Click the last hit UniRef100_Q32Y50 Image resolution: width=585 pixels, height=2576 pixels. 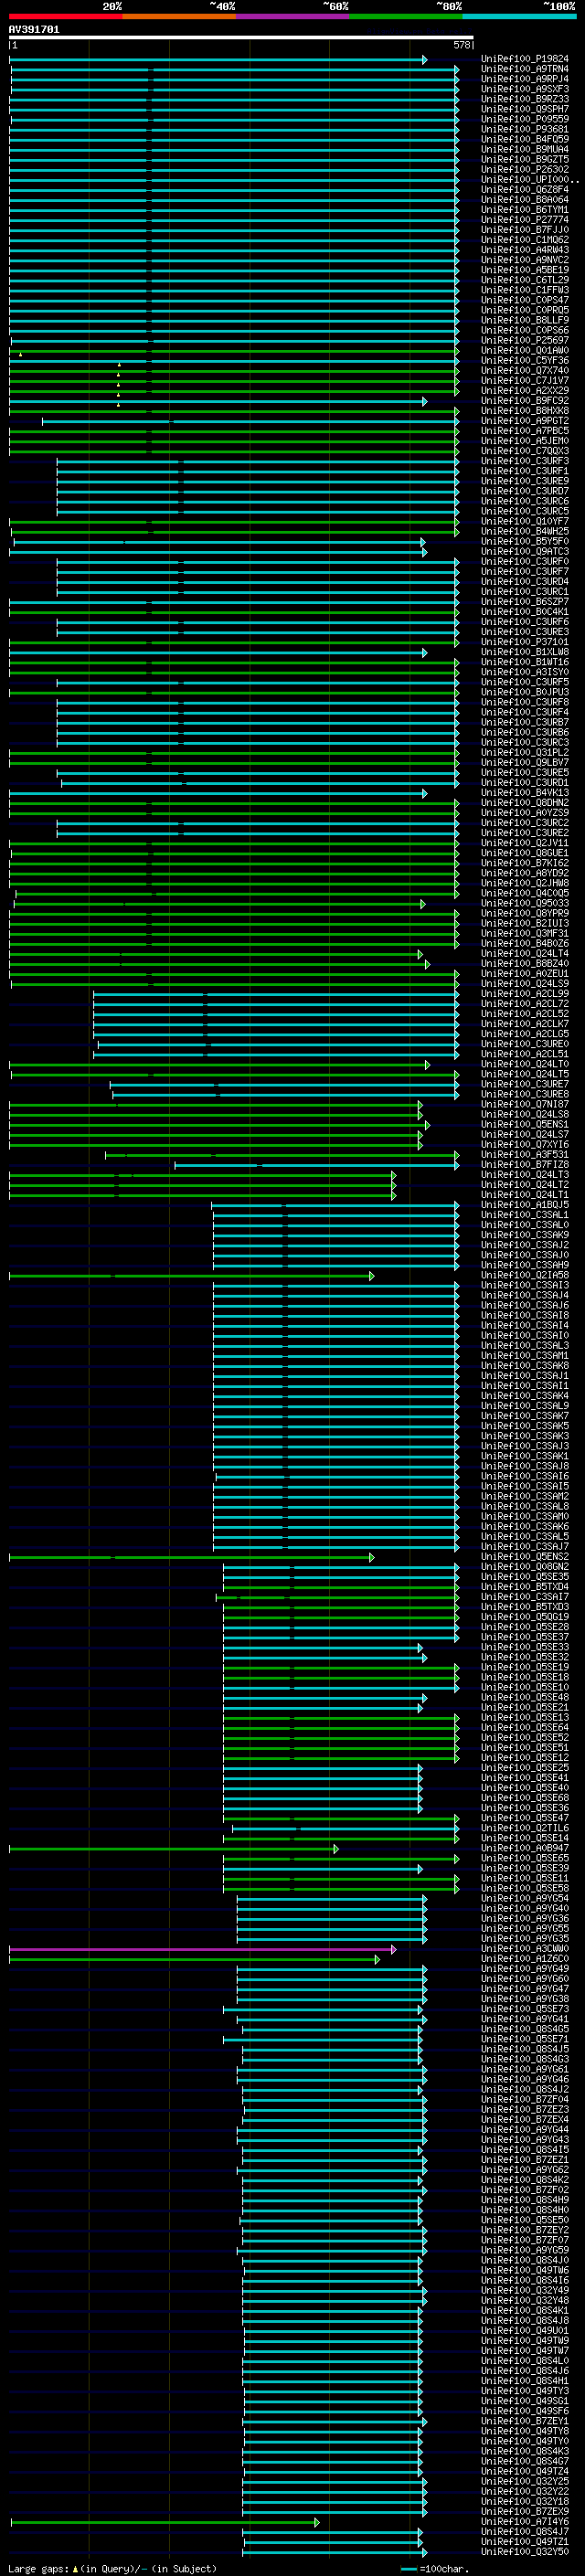pyautogui.click(x=525, y=2553)
